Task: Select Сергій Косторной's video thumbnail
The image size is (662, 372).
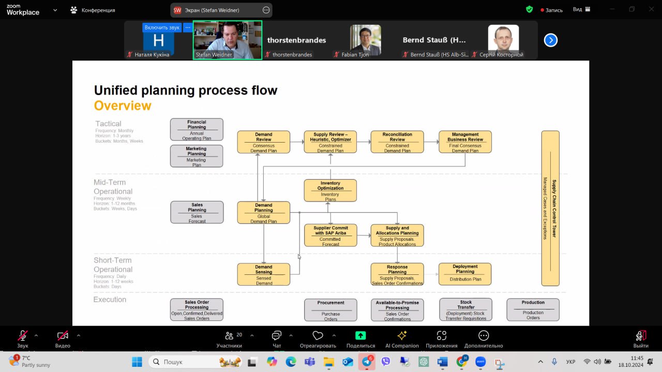Action: (x=503, y=40)
